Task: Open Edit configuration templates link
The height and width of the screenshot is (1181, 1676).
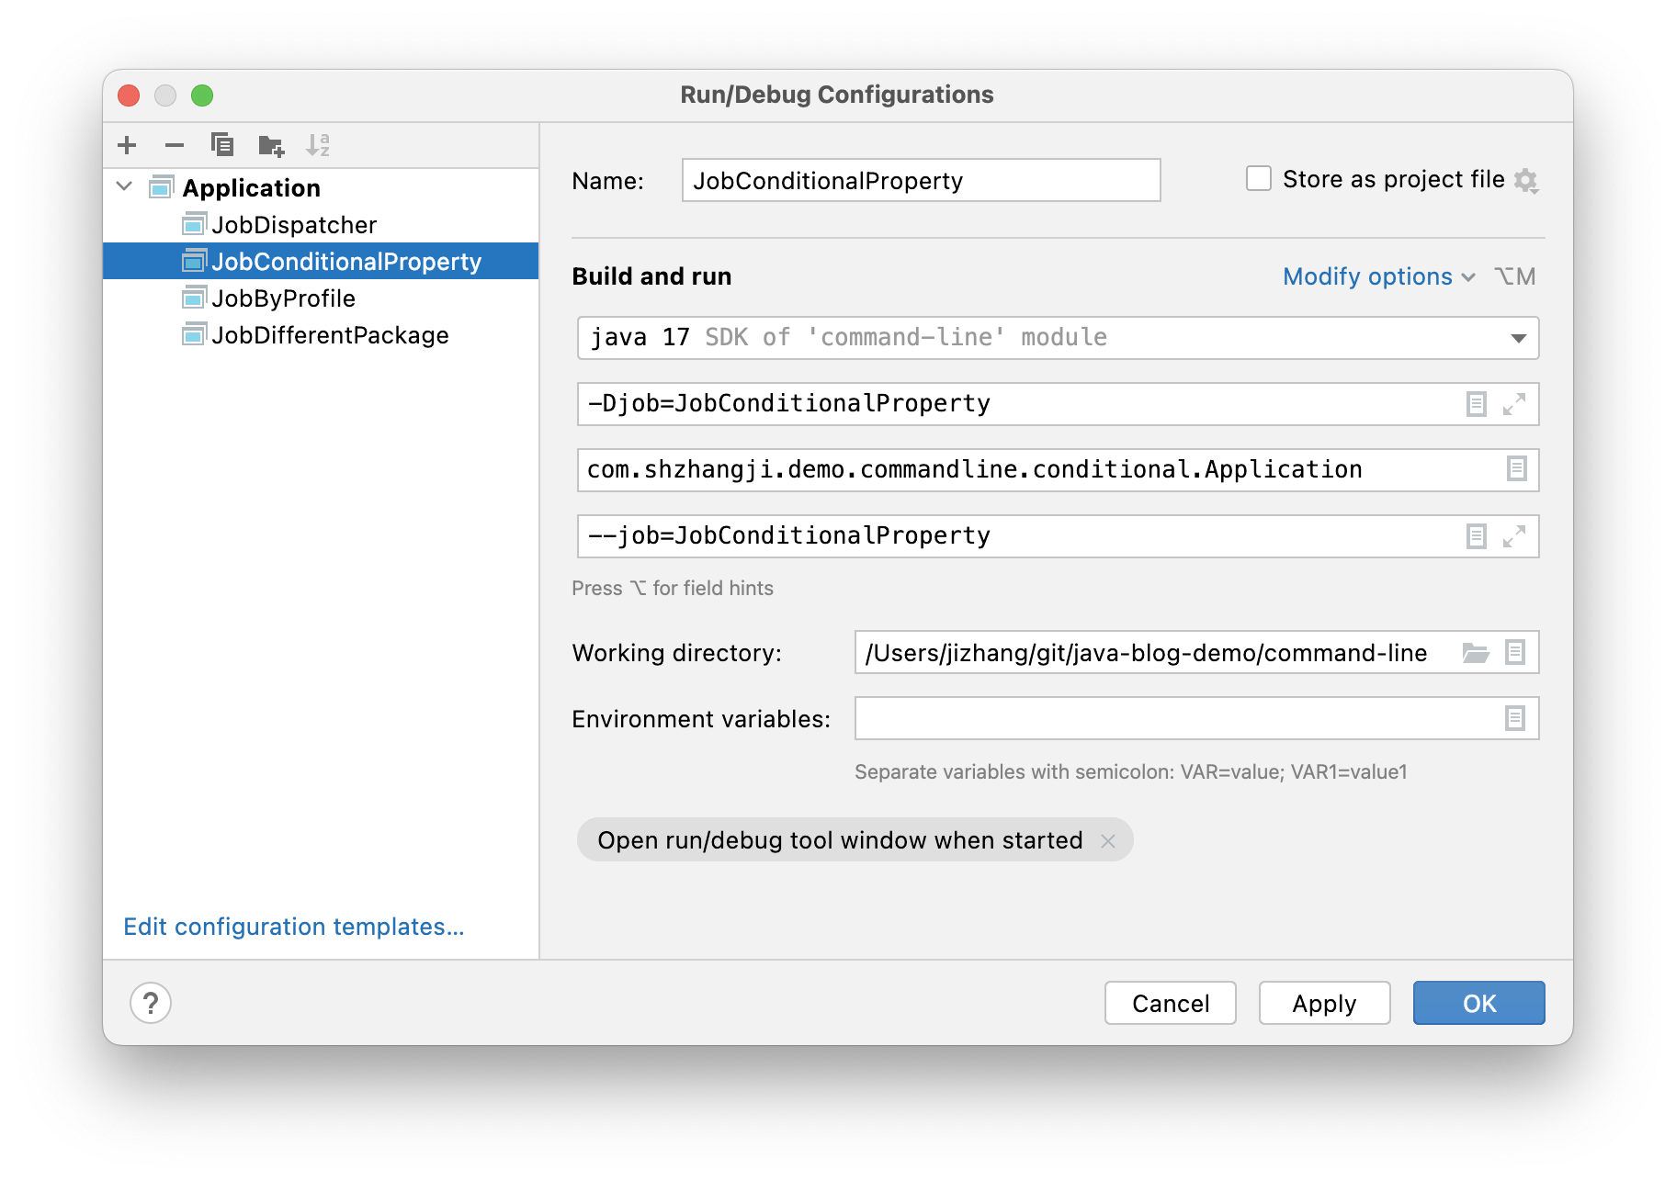Action: pos(294,927)
